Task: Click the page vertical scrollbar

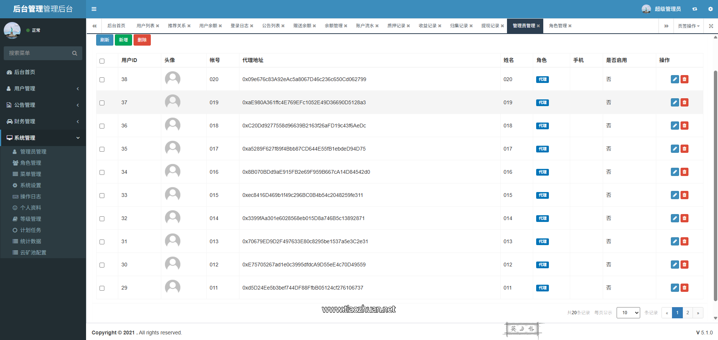Action: pyautogui.click(x=715, y=186)
